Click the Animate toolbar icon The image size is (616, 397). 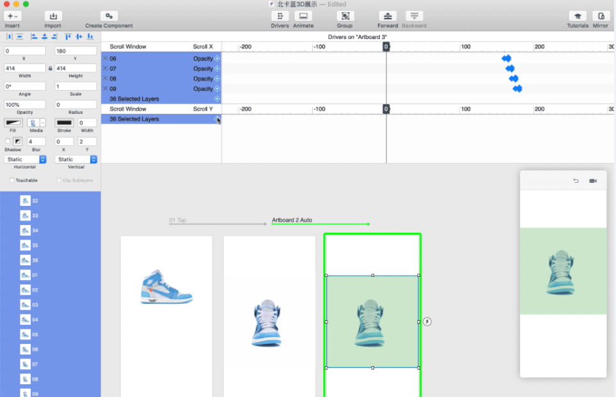pos(303,16)
